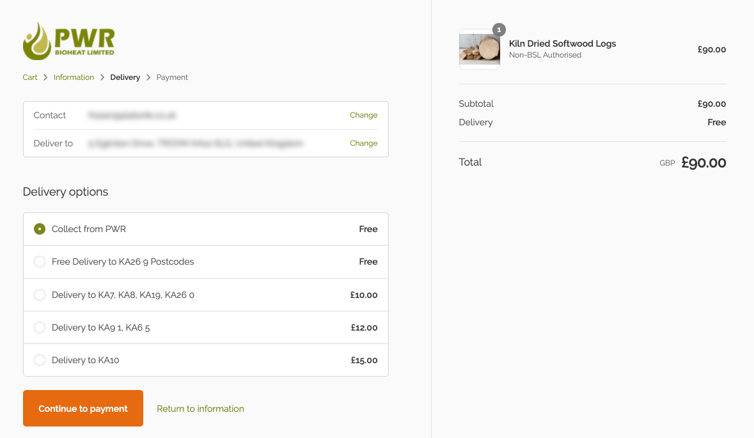Change the Deliver to address
The height and width of the screenshot is (438, 754).
[x=363, y=143]
